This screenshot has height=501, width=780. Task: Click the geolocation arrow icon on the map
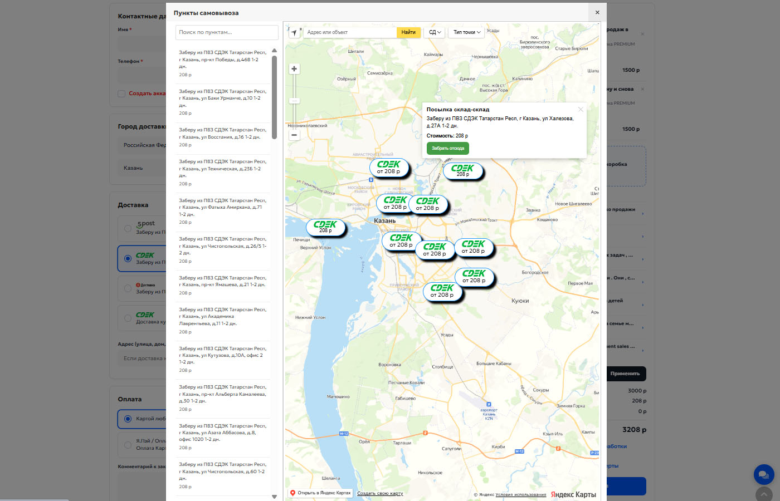294,32
